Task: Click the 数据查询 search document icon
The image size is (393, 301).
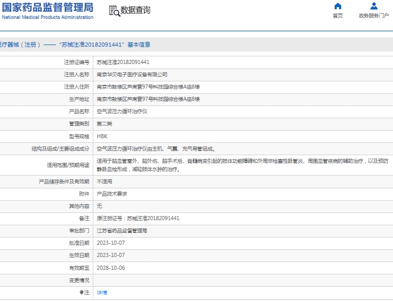Action: tap(115, 11)
